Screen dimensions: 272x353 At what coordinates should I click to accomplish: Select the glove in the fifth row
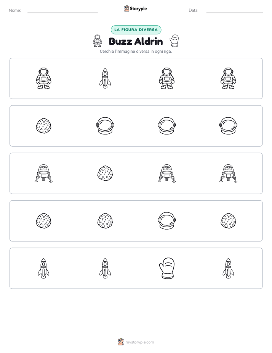point(167,268)
